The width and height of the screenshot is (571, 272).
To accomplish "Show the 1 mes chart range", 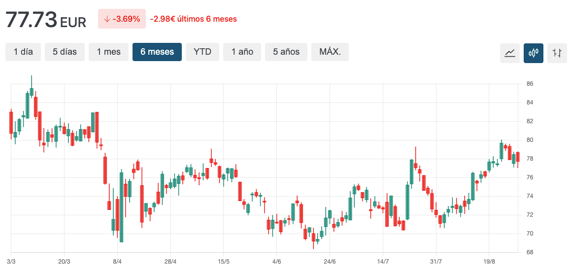I will pos(108,52).
